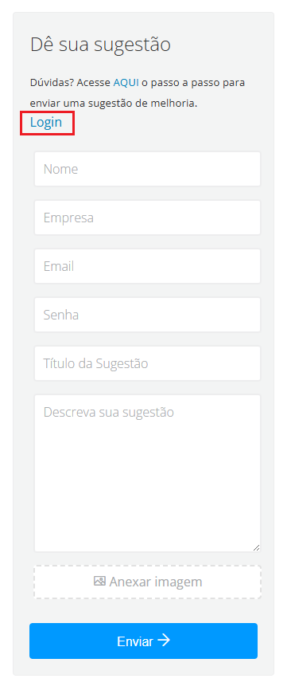
Task: Click the Descreva sua sugestão textarea
Action: [x=147, y=473]
